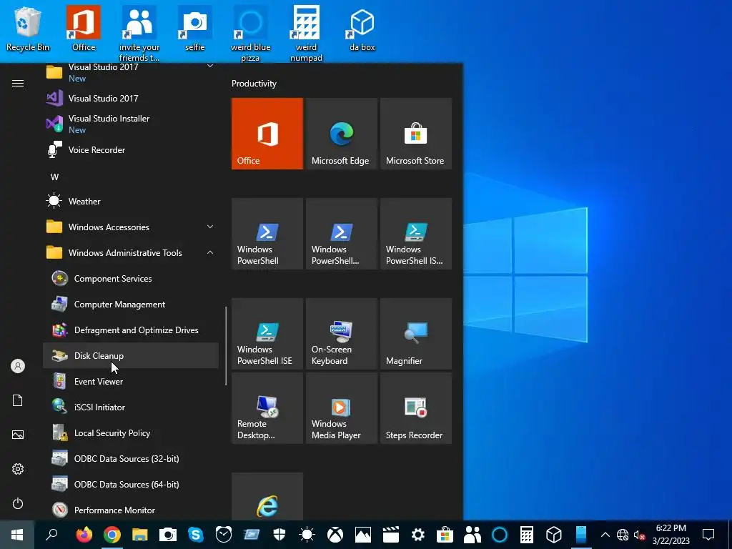Click the app list scrollbar
The height and width of the screenshot is (549, 732).
pos(226,346)
